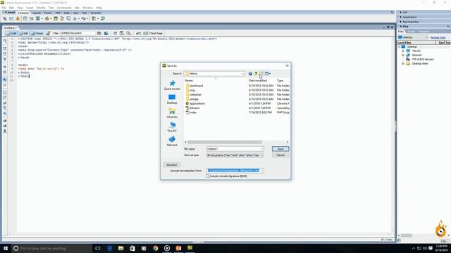This screenshot has height=253, width=451.
Task: Expand the Tag Inspector panel group
Action: point(401,22)
